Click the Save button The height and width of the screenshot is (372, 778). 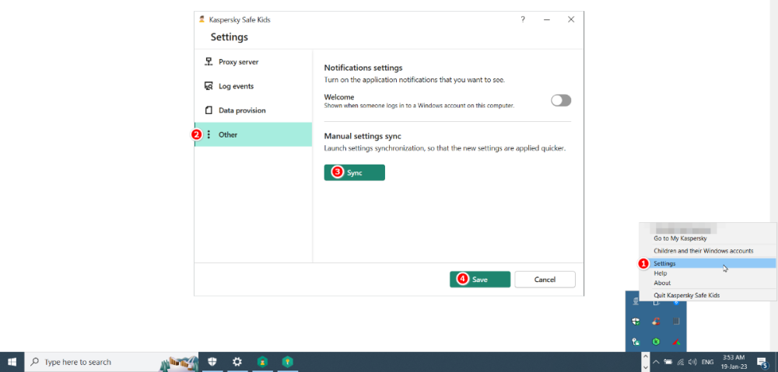[x=480, y=280]
